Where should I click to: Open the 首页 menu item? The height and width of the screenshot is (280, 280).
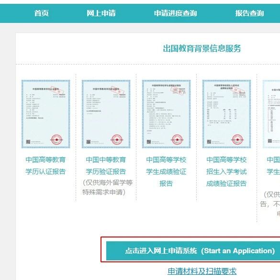[41, 13]
